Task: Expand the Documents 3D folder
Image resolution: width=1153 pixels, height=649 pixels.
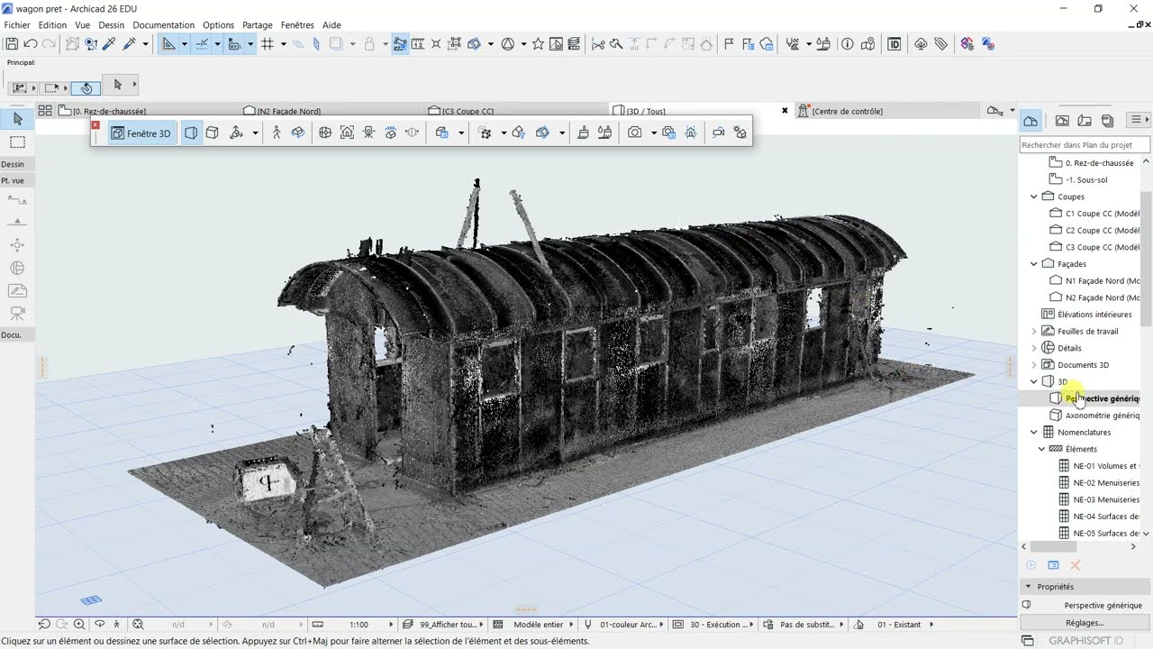Action: pyautogui.click(x=1034, y=365)
